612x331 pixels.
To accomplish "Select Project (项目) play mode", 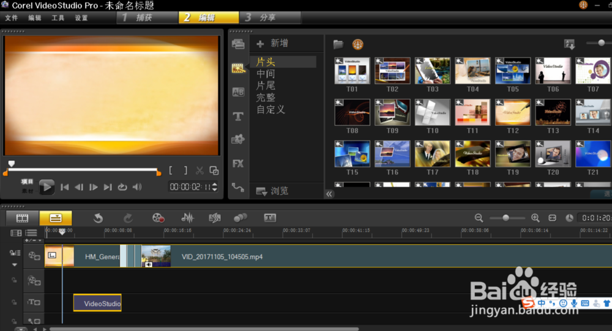I will click(x=27, y=181).
